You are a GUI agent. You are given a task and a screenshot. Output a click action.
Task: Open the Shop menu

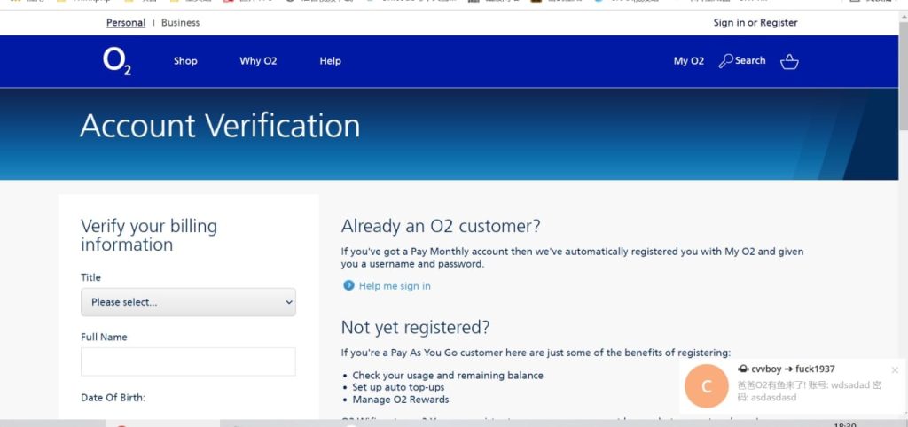[x=185, y=61]
